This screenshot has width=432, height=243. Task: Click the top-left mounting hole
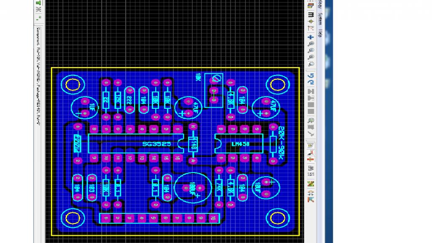(73, 84)
